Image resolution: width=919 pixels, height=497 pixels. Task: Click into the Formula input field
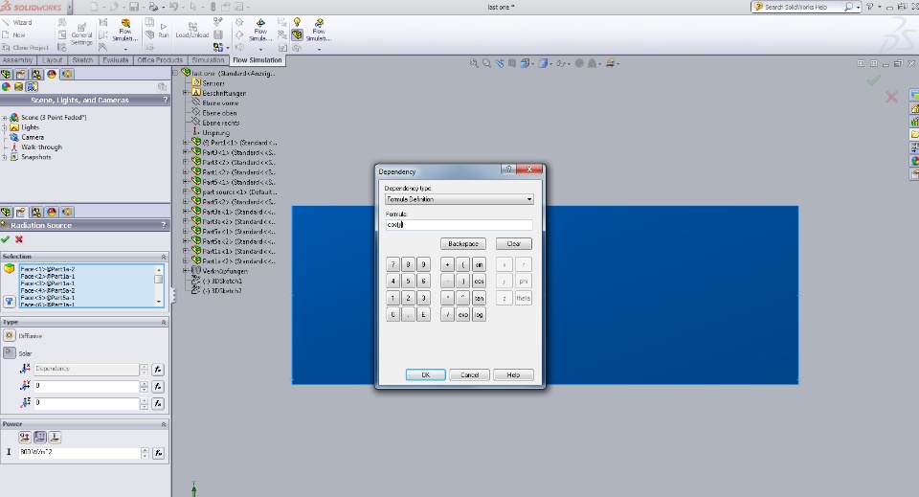(459, 224)
